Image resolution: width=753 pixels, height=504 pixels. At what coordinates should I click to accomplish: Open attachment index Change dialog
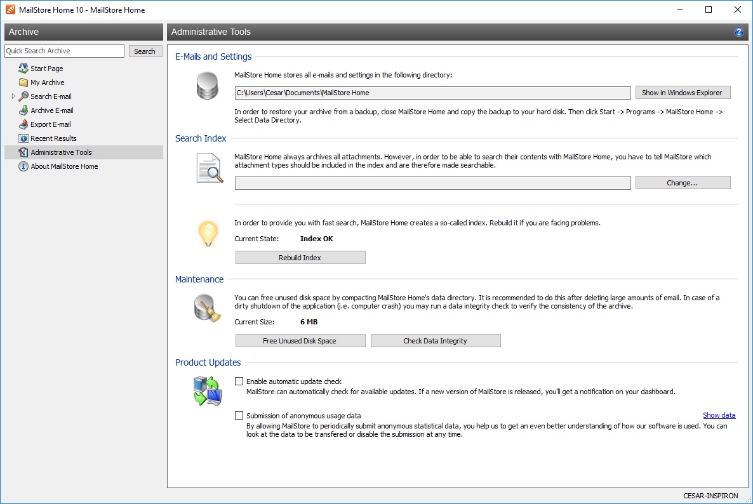(x=683, y=182)
